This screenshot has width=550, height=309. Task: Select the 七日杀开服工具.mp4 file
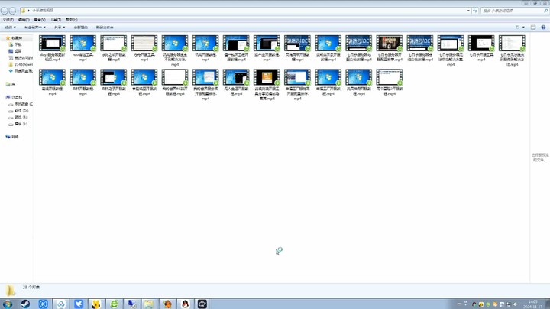click(x=481, y=48)
